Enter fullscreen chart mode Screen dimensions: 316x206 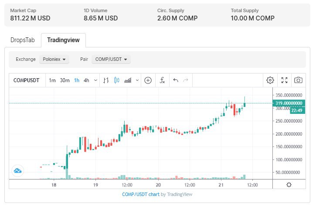pyautogui.click(x=284, y=80)
